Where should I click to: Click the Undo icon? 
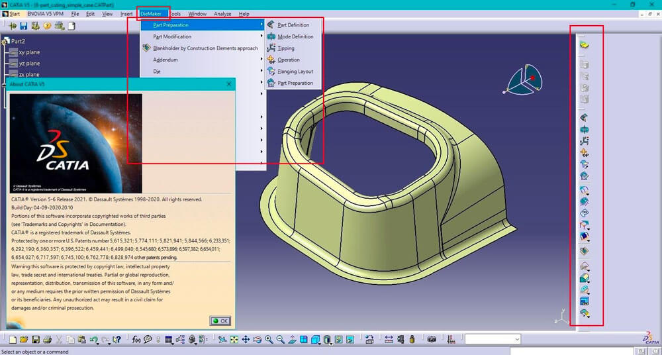coord(94,339)
